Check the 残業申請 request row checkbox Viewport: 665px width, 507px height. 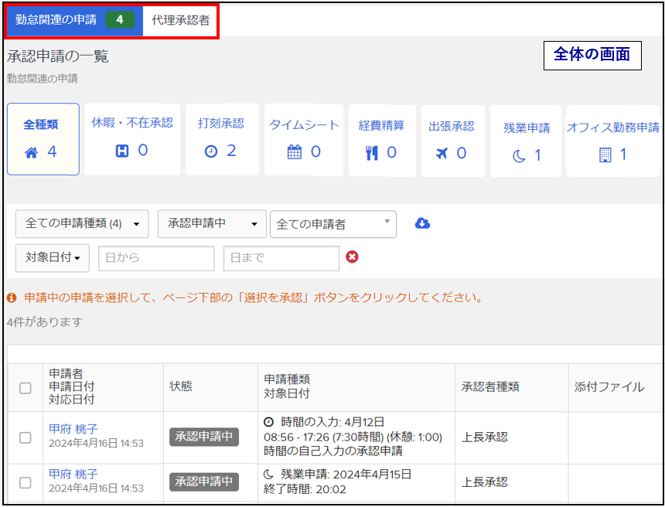[x=26, y=482]
